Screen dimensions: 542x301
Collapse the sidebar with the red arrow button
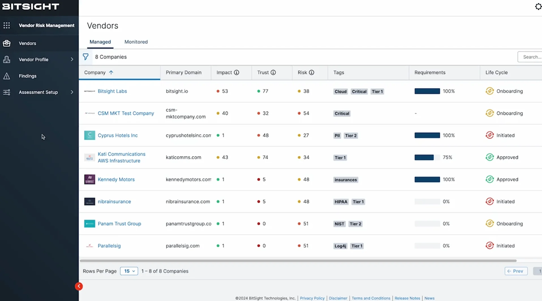click(79, 286)
